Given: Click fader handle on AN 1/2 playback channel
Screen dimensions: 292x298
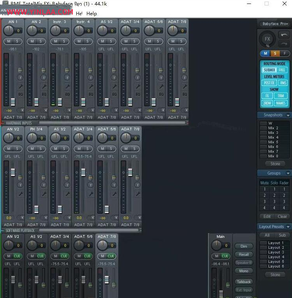Looking at the screenshot, I should point(13,172).
